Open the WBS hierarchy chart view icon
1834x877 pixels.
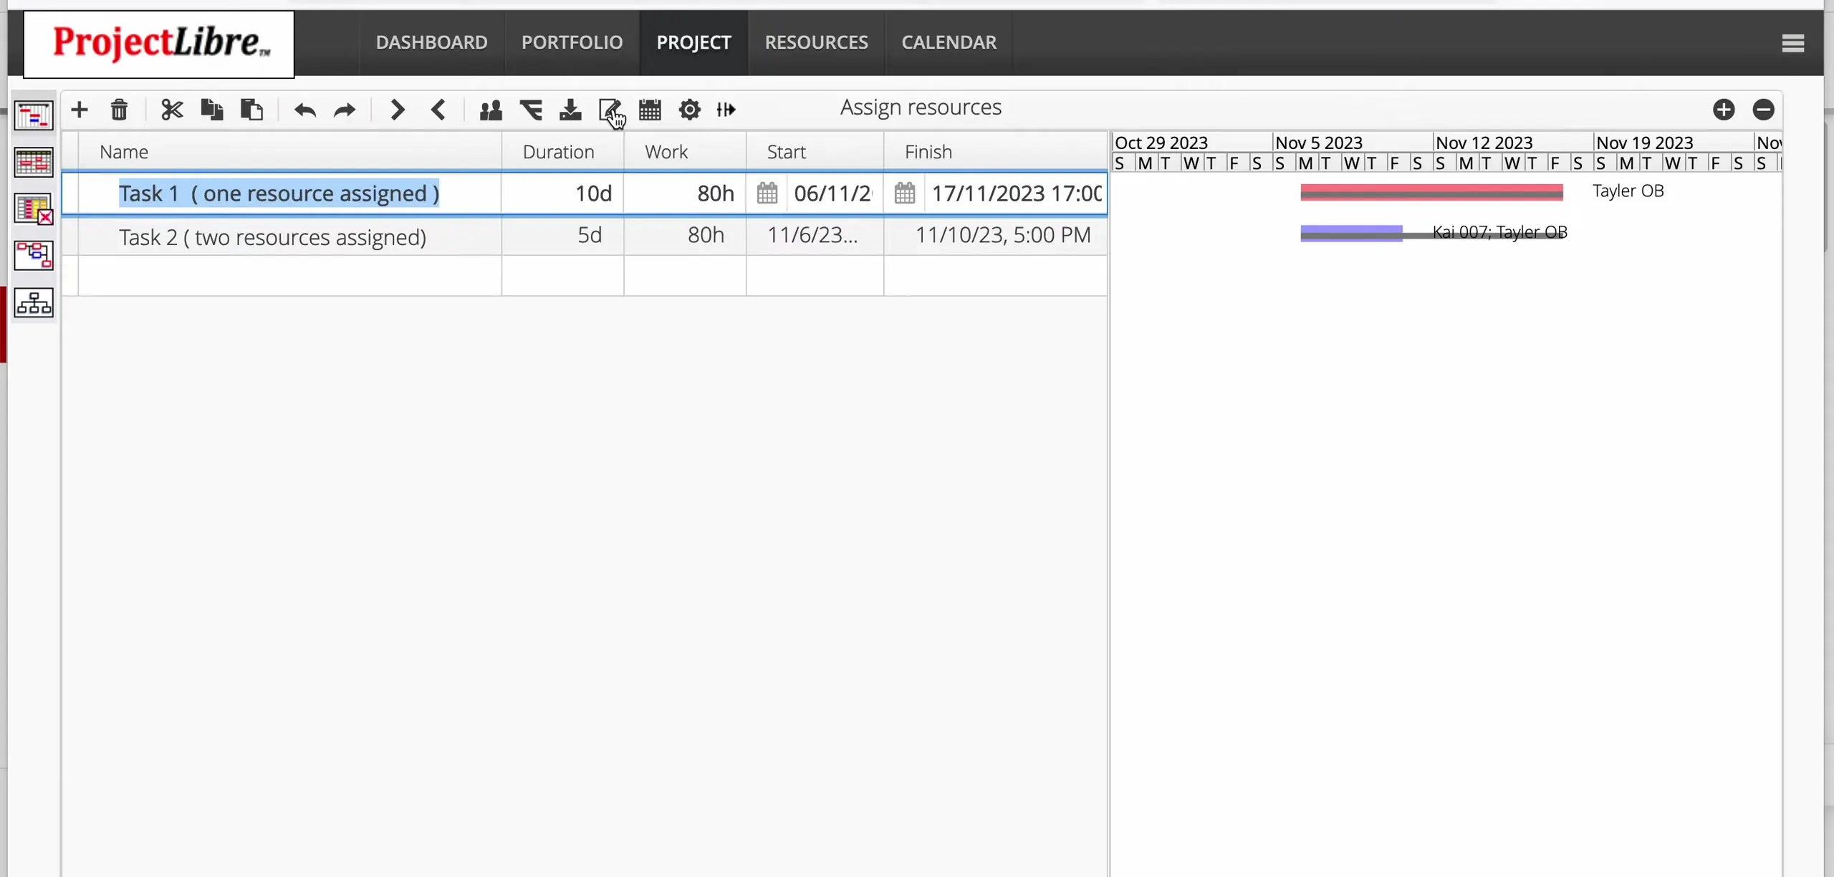[x=34, y=303]
